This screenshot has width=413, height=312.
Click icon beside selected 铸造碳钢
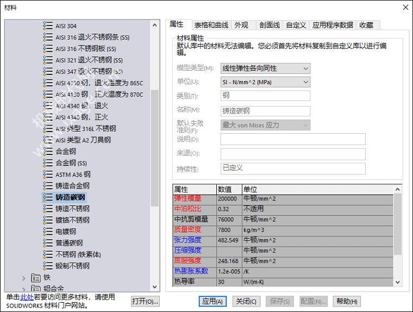[48, 197]
